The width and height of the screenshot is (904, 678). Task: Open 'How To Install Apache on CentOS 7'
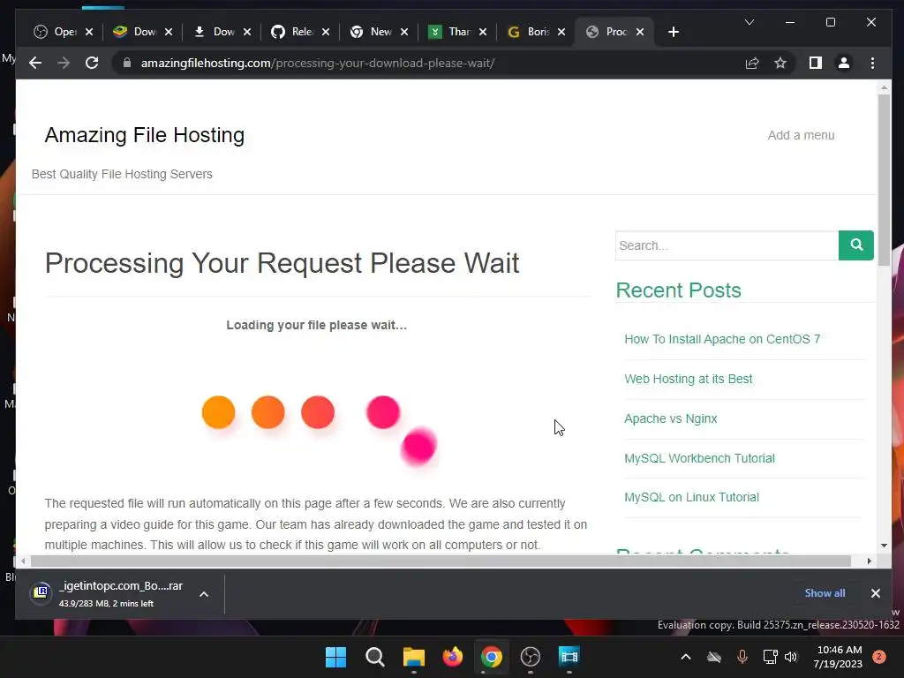pos(722,339)
